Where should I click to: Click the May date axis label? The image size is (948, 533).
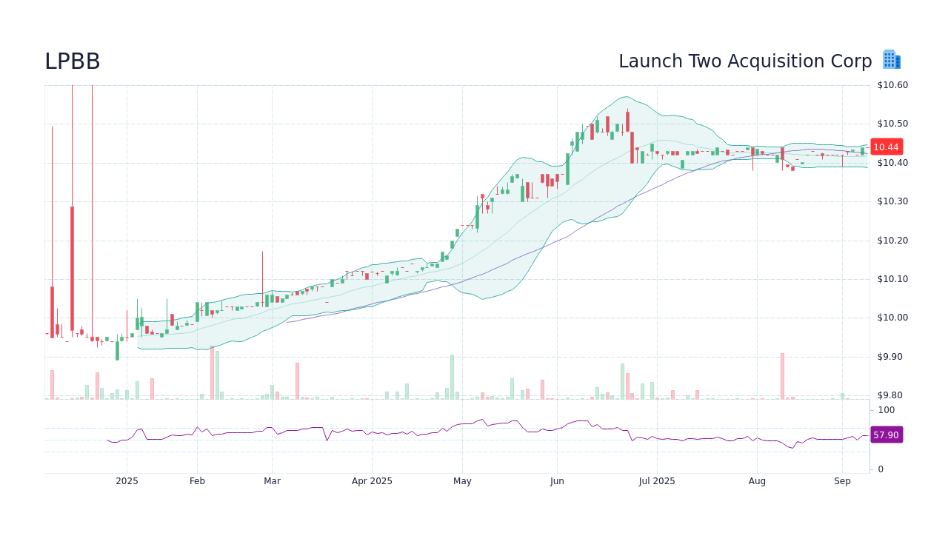pos(462,481)
